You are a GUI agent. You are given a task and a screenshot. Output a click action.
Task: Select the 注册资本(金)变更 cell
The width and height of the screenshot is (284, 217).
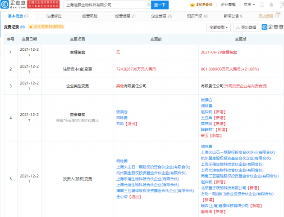coord(78,69)
